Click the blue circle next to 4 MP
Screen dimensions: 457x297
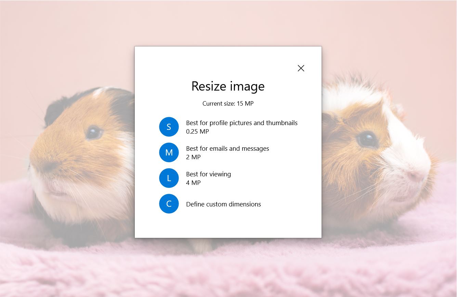pos(169,178)
